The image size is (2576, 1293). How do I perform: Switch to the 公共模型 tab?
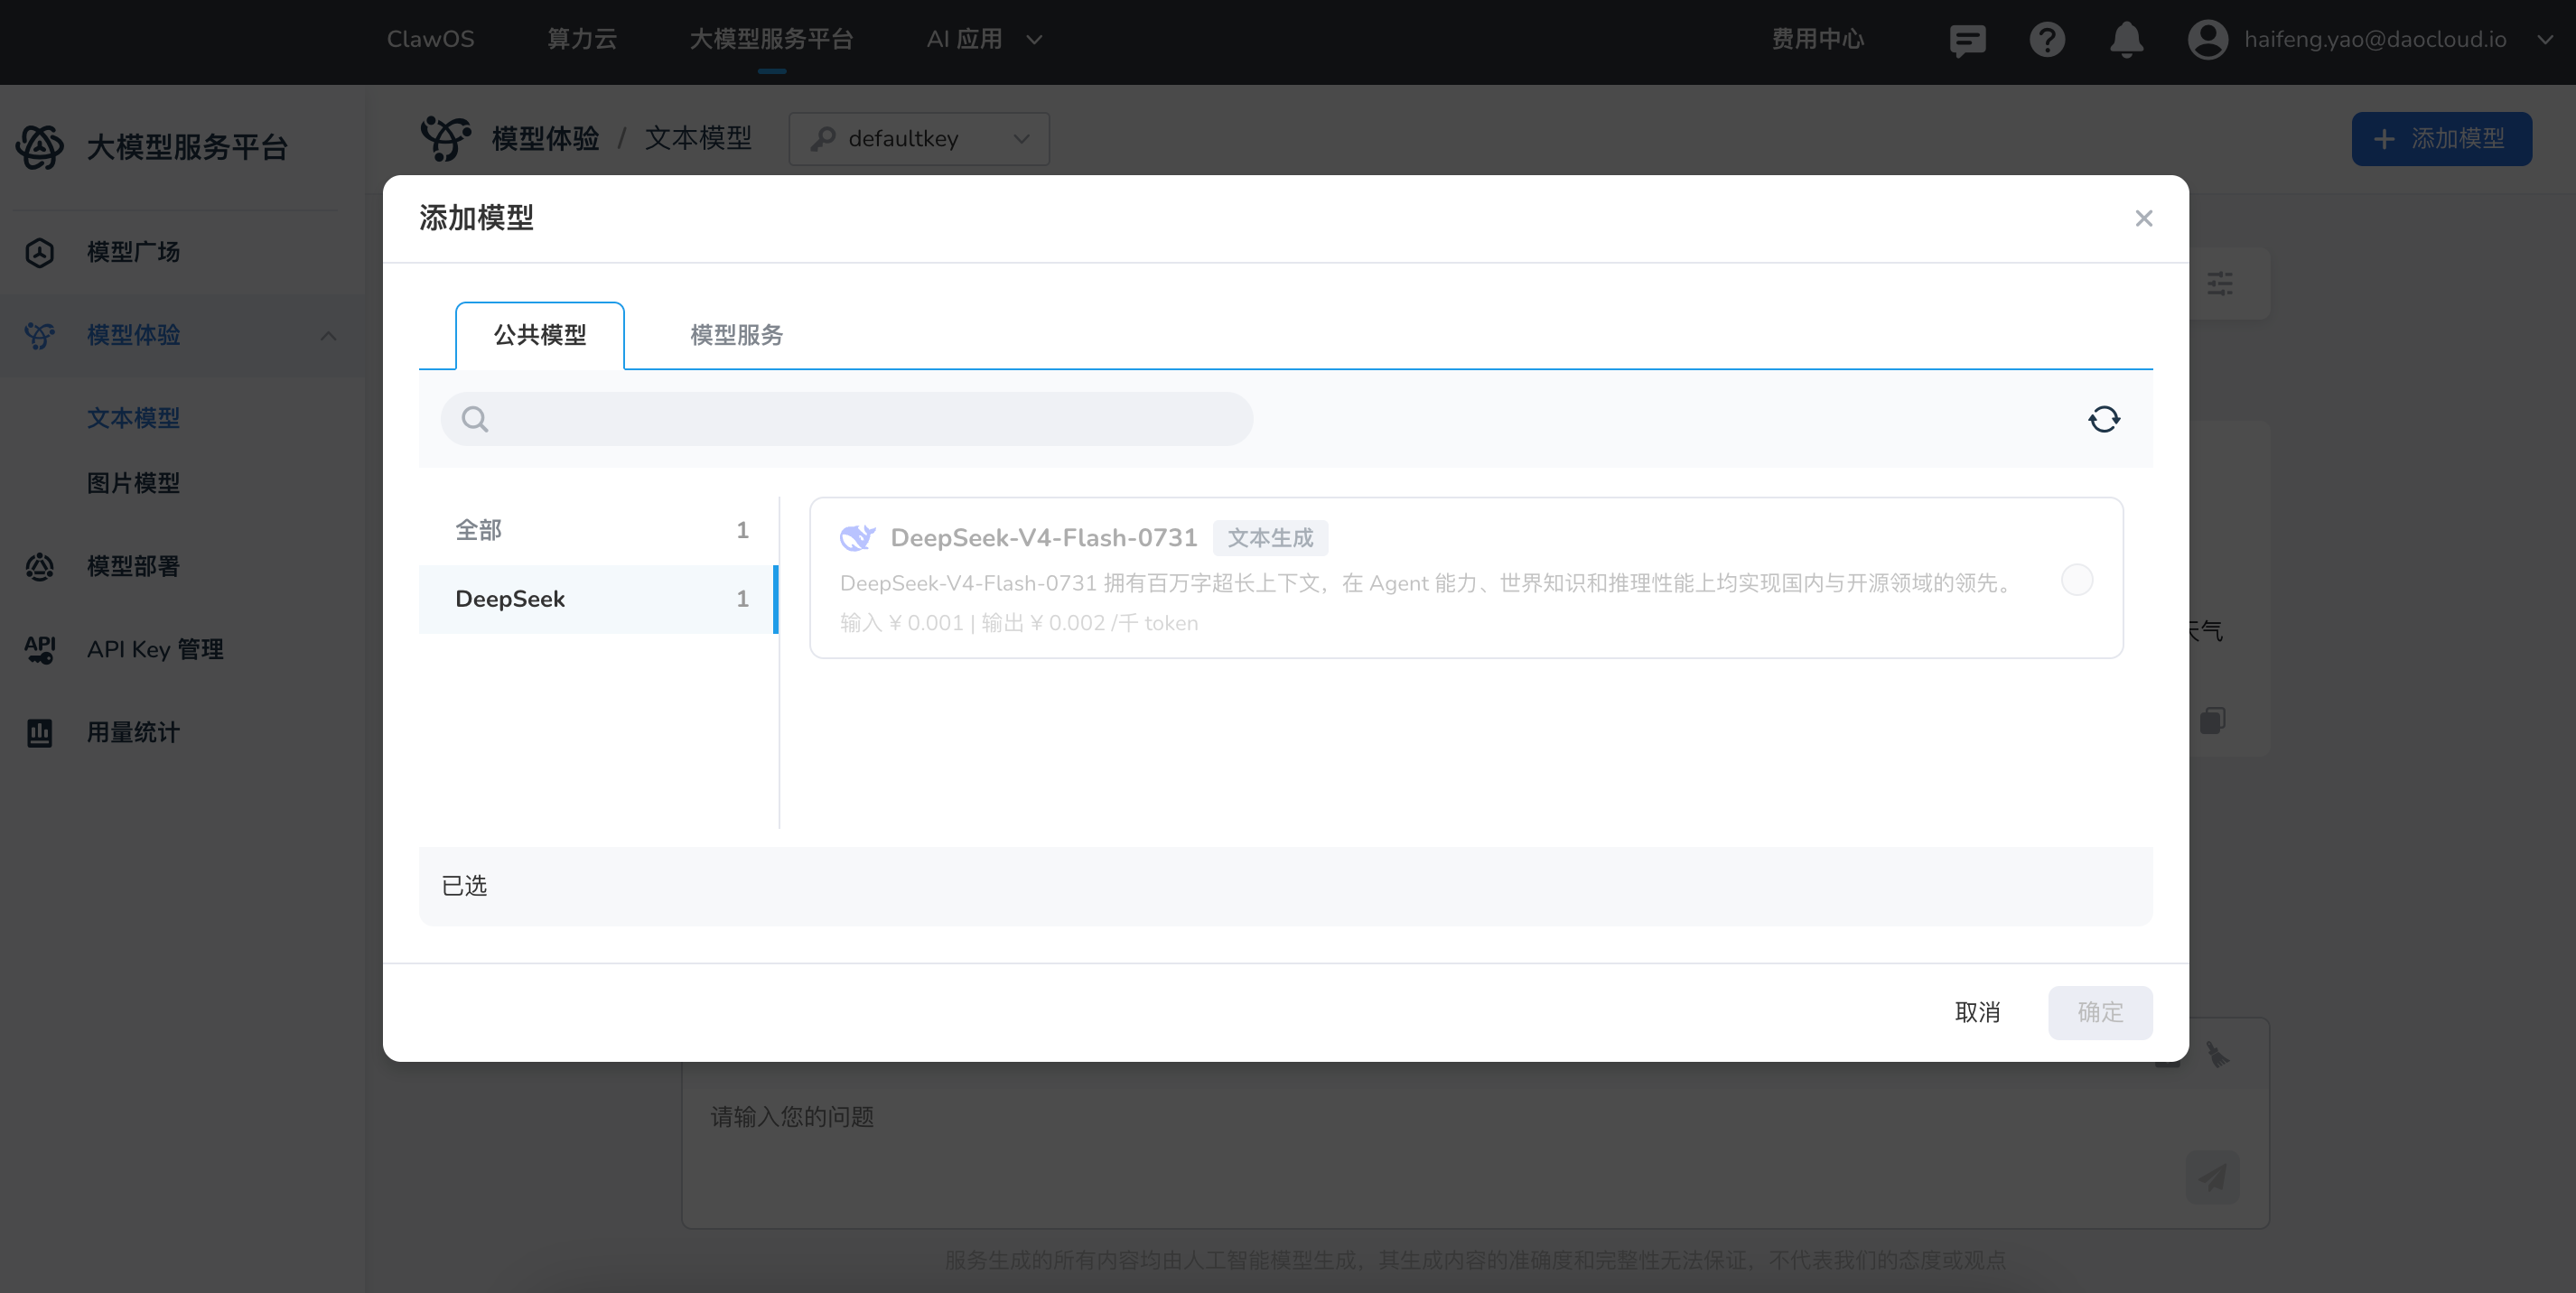(x=540, y=335)
